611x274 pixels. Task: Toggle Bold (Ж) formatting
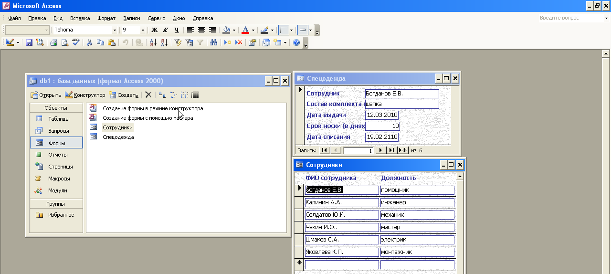(x=155, y=30)
